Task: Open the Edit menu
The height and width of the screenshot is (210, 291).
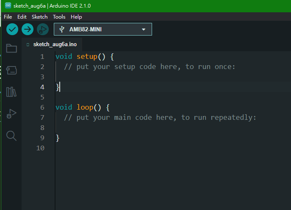Action: (22, 17)
